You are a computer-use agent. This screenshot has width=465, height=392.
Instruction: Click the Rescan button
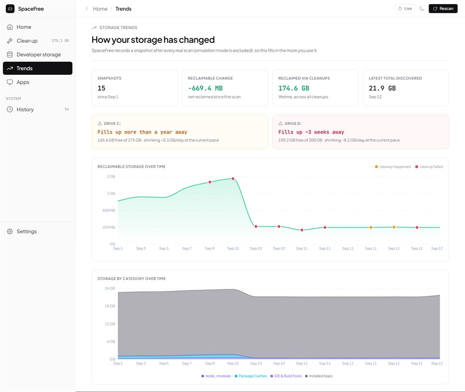pos(443,8)
